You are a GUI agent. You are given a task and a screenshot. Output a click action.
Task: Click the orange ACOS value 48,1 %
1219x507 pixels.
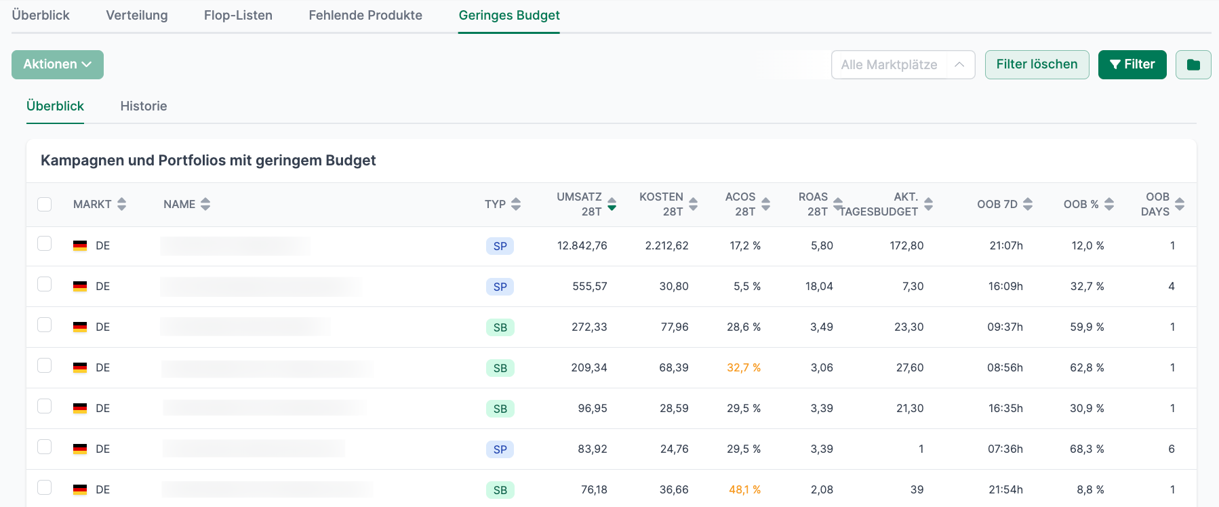pos(744,489)
